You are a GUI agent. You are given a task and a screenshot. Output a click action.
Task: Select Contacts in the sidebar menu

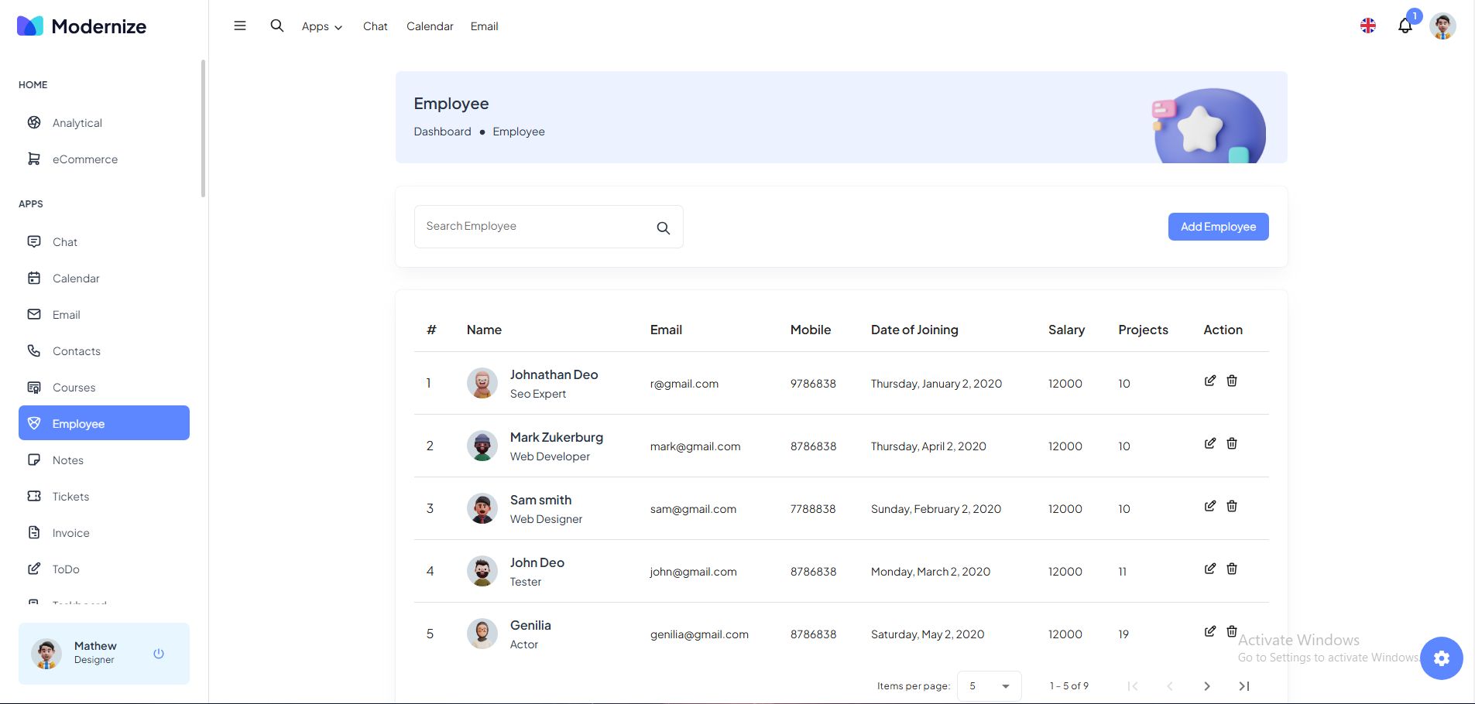tap(76, 351)
